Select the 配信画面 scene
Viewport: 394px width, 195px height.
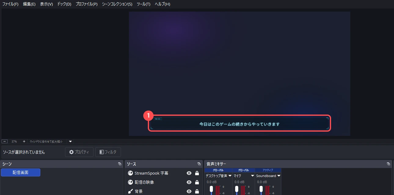point(20,172)
